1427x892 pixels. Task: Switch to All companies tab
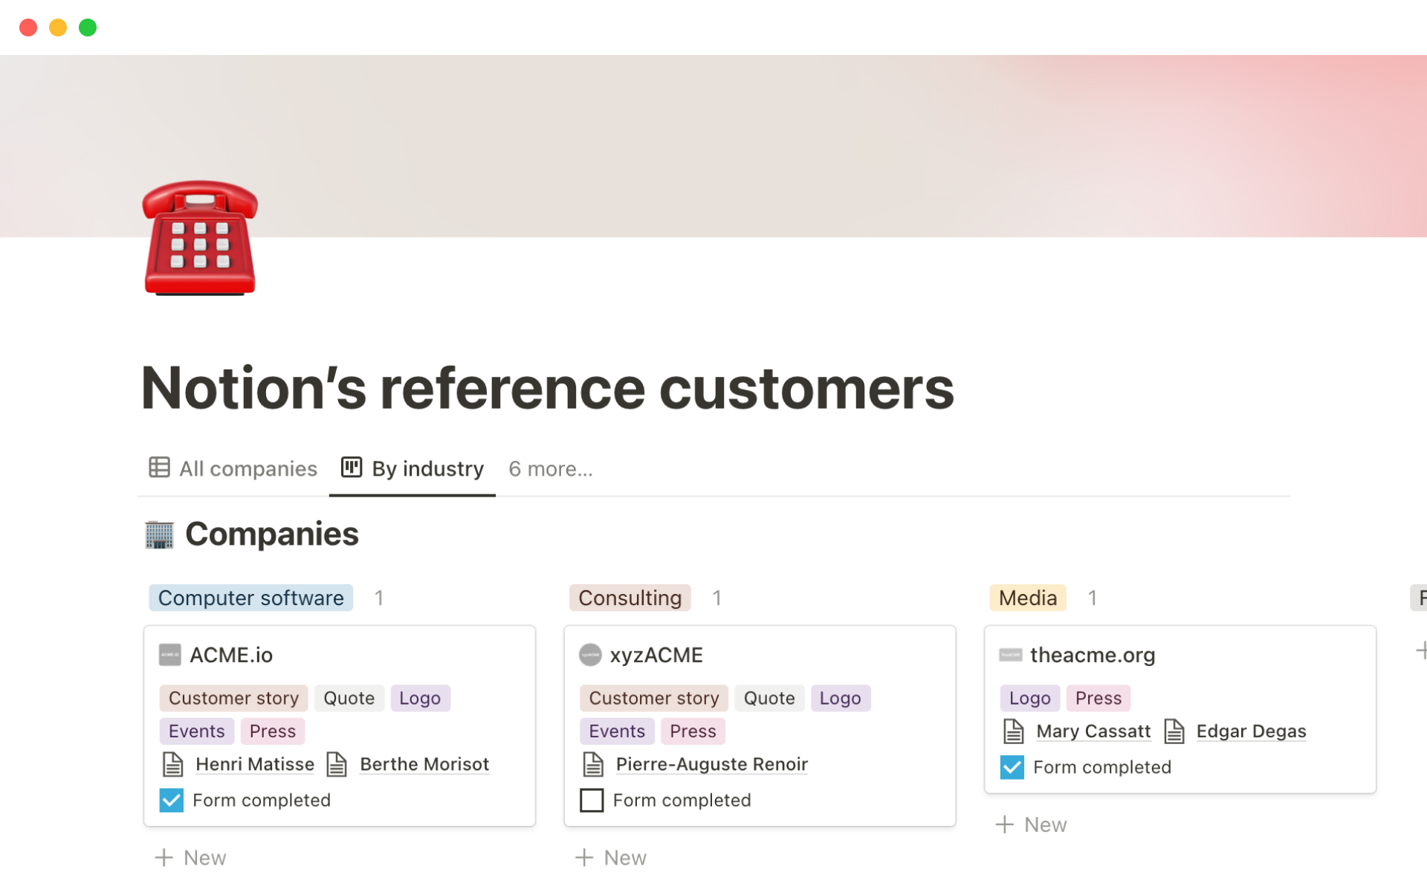pos(233,469)
